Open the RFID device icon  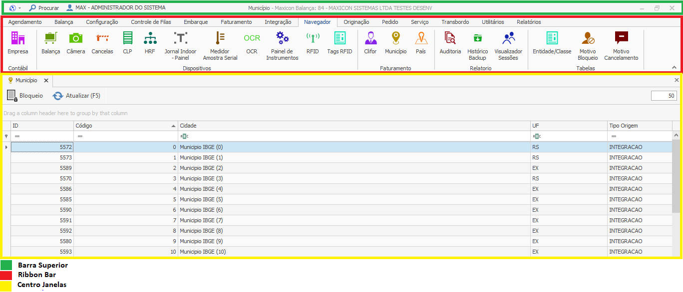click(313, 43)
